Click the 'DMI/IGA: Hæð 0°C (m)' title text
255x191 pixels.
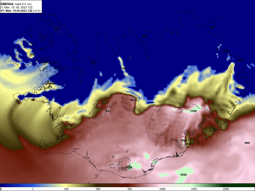16,4
